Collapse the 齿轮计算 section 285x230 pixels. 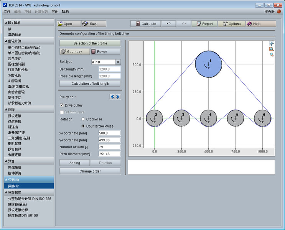point(6,41)
